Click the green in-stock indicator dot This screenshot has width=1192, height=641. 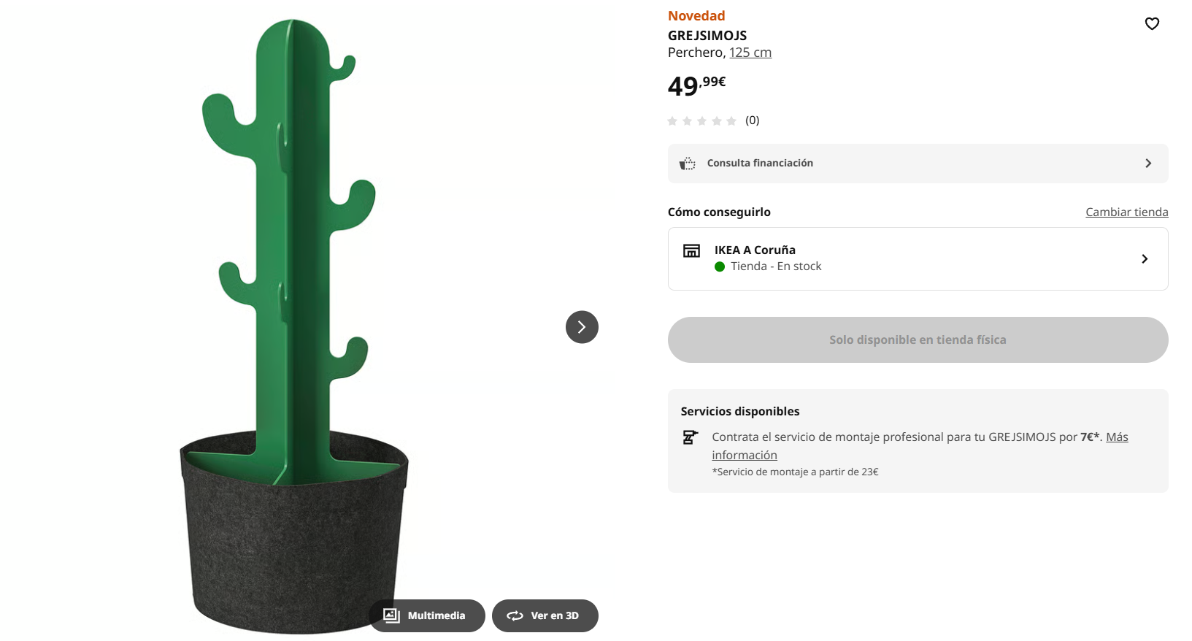720,266
